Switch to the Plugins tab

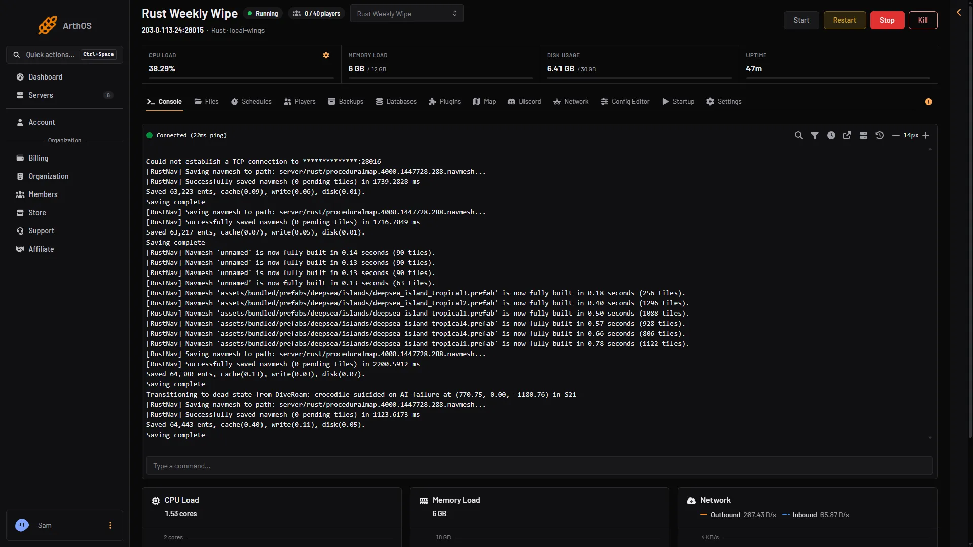pyautogui.click(x=444, y=102)
